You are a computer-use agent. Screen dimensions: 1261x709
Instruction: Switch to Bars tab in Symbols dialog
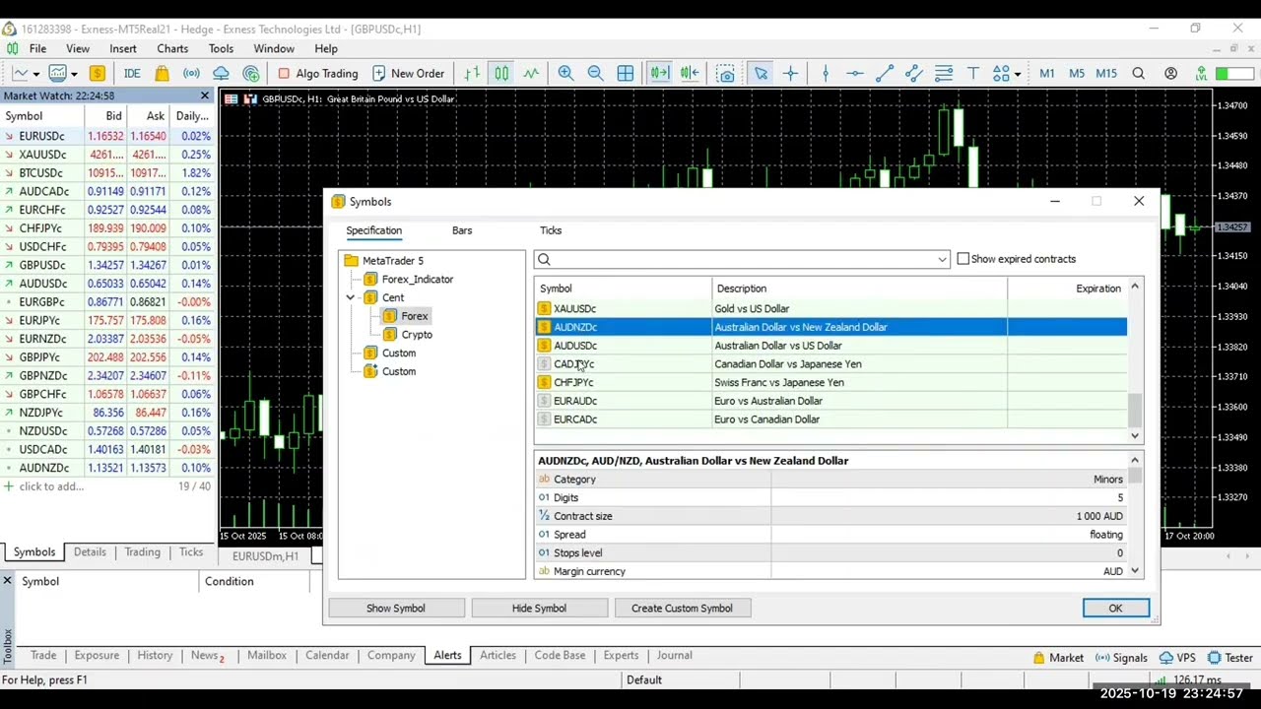click(462, 230)
